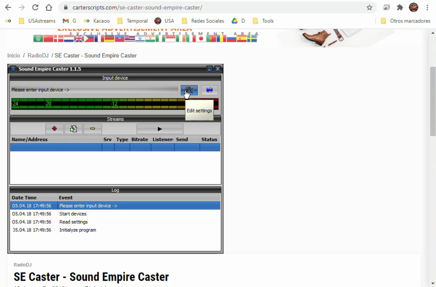The width and height of the screenshot is (436, 287).
Task: Click the Event log column header
Action: 66,198
